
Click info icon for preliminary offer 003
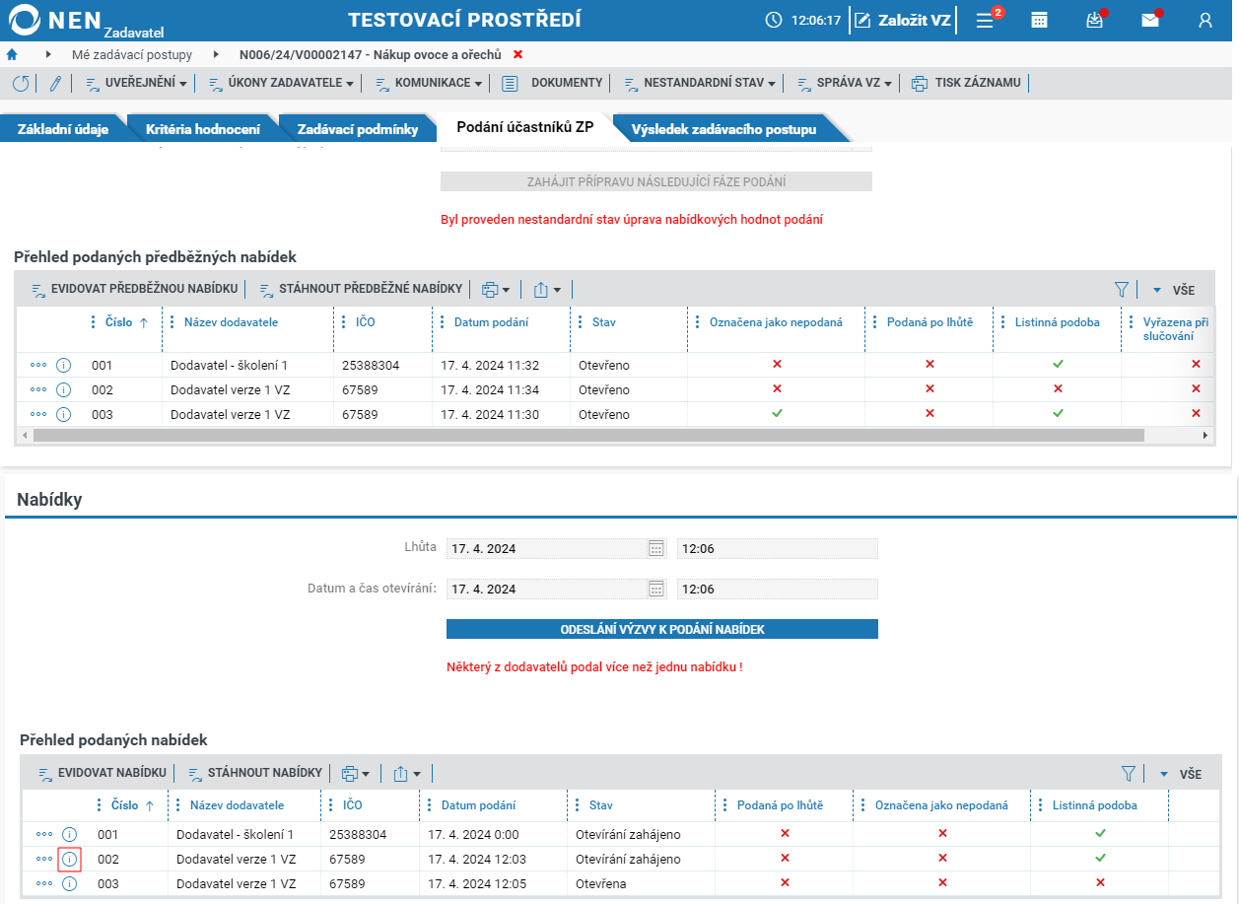64,414
